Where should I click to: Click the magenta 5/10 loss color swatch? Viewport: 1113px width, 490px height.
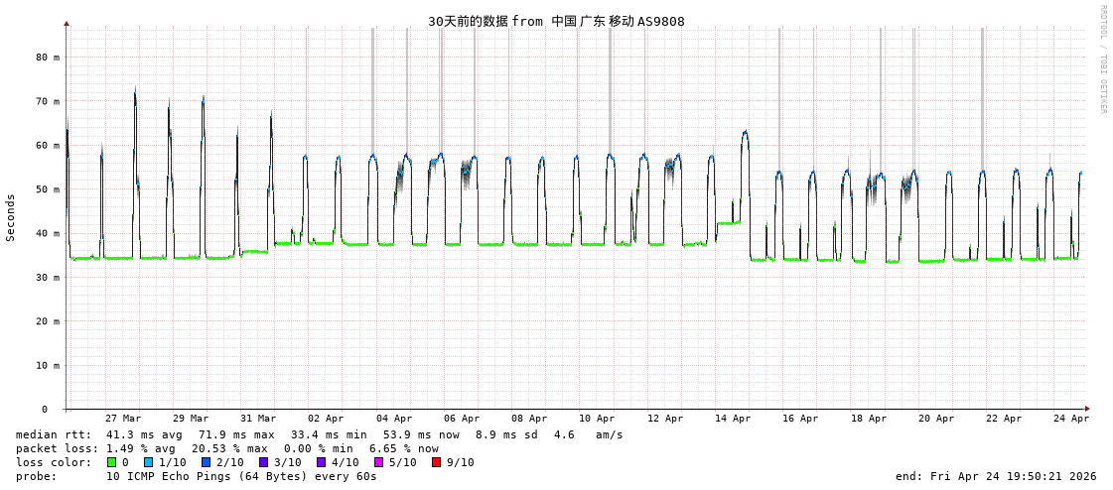pyautogui.click(x=378, y=462)
